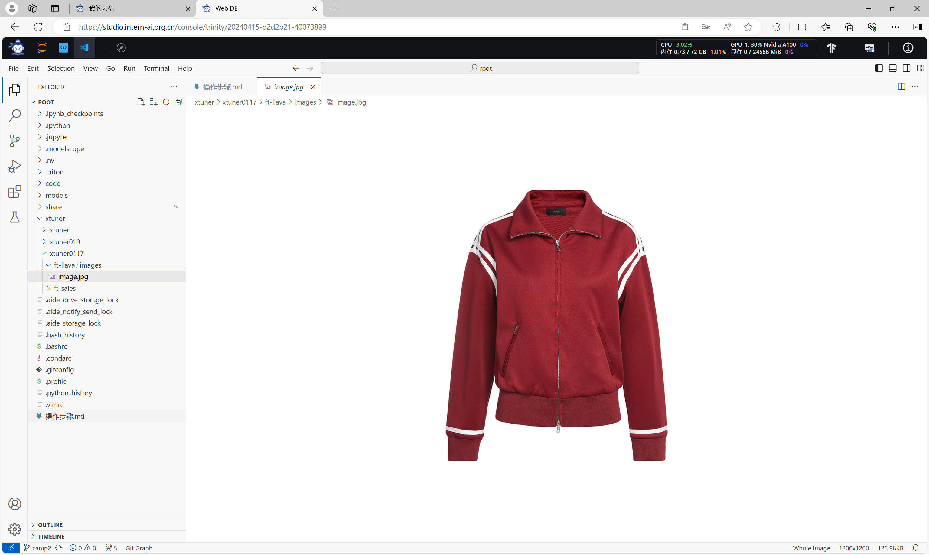Open the Testing flask icon
Image resolution: width=929 pixels, height=555 pixels.
15,217
